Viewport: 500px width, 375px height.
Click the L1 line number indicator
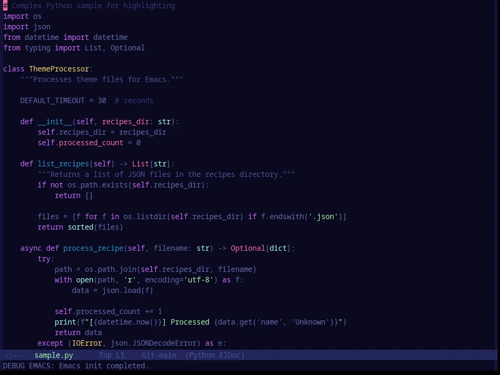(x=120, y=355)
